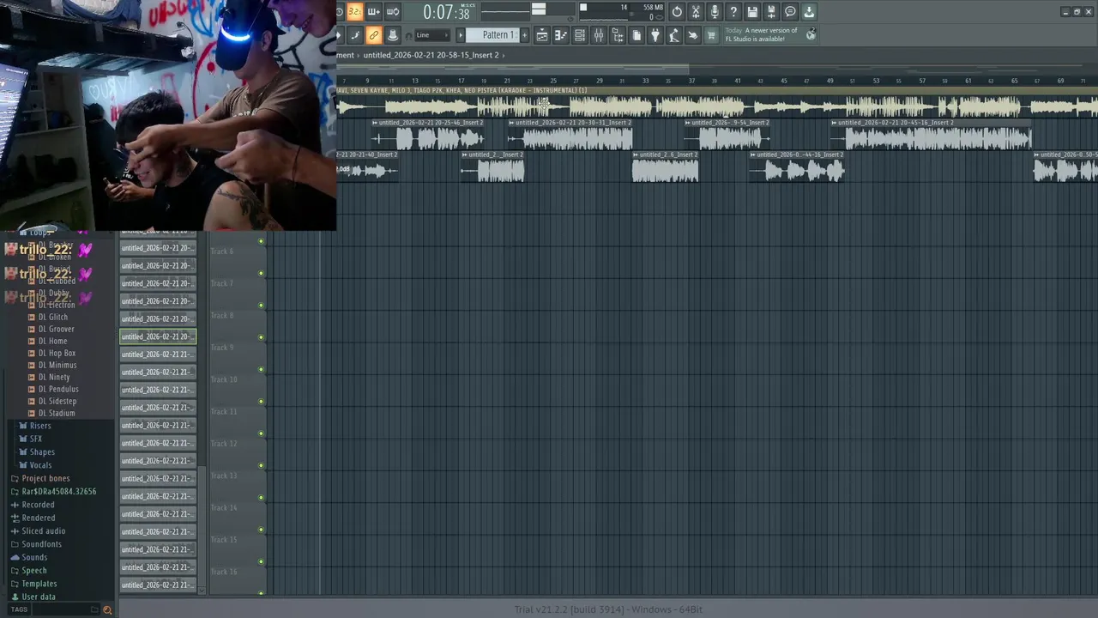Open the playlist view icon
The width and height of the screenshot is (1098, 618).
(x=542, y=35)
